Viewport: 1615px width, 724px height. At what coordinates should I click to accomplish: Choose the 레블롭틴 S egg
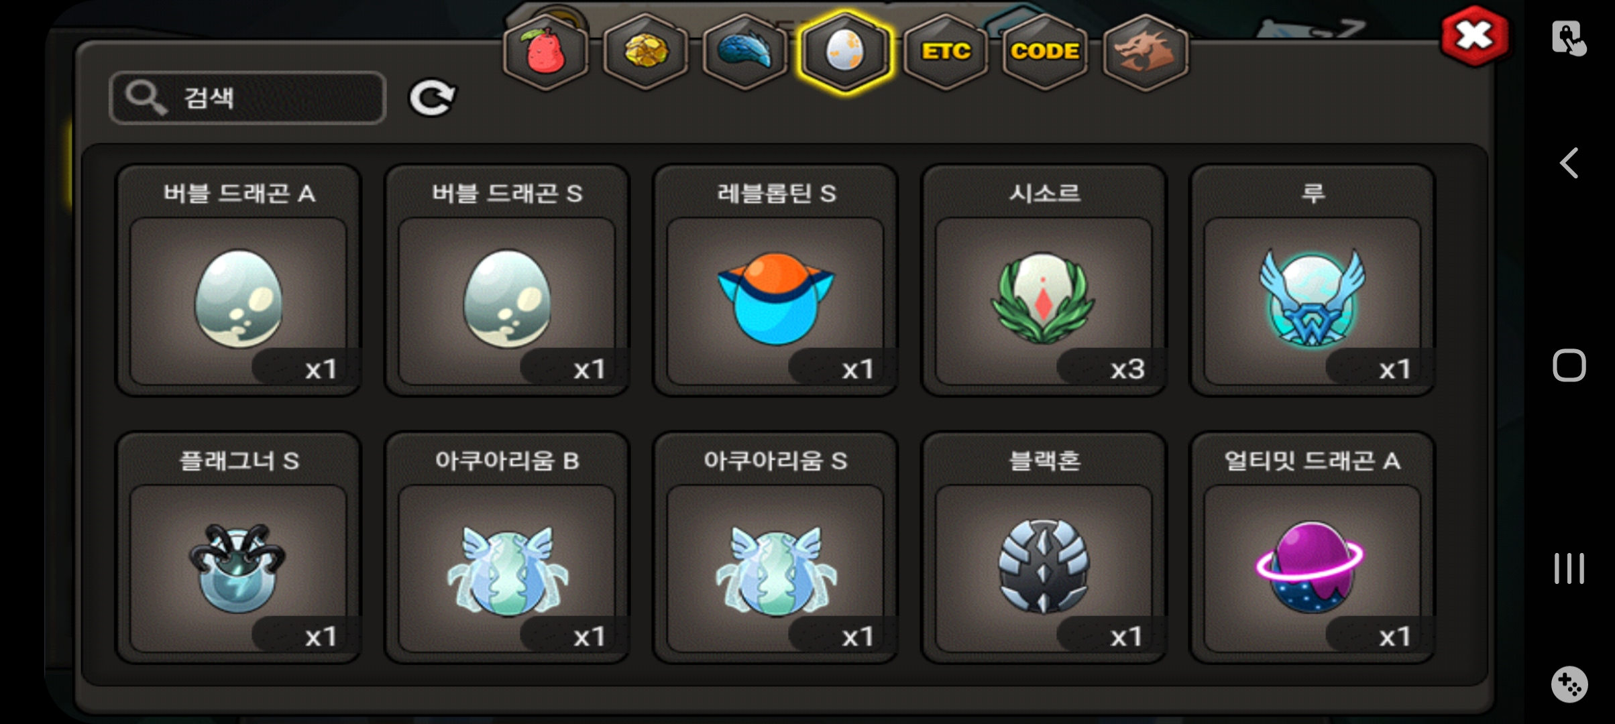[775, 280]
